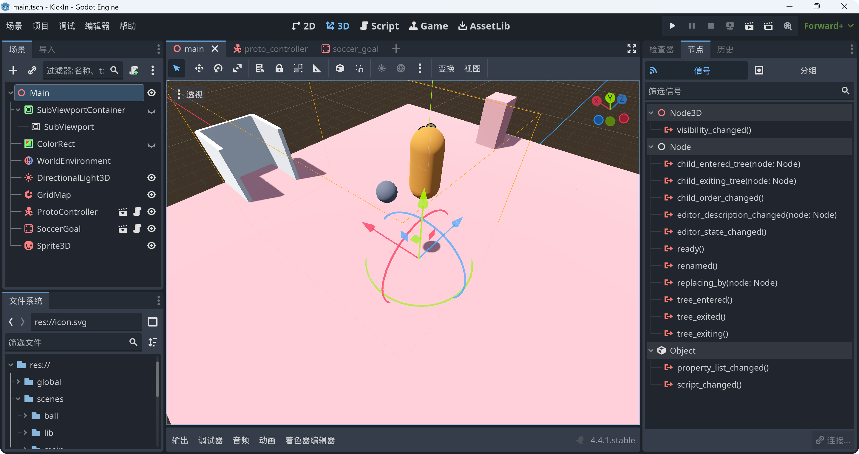
Task: Click the 变换 transform menu button
Action: pyautogui.click(x=446, y=69)
